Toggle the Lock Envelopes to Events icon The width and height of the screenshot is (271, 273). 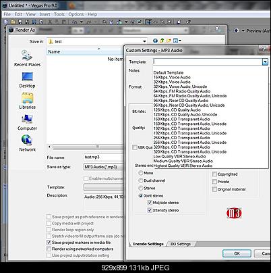click(x=133, y=22)
